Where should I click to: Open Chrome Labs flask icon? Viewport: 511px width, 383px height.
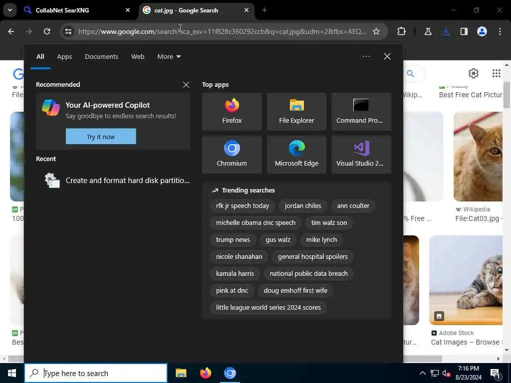coord(428,31)
